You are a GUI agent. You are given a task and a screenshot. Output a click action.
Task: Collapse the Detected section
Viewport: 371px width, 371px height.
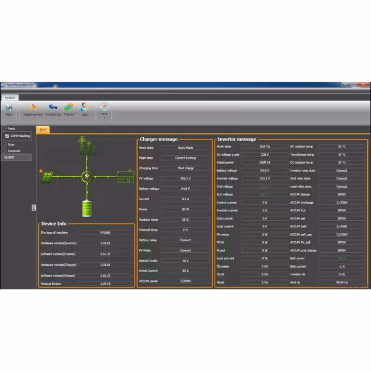coord(4,151)
